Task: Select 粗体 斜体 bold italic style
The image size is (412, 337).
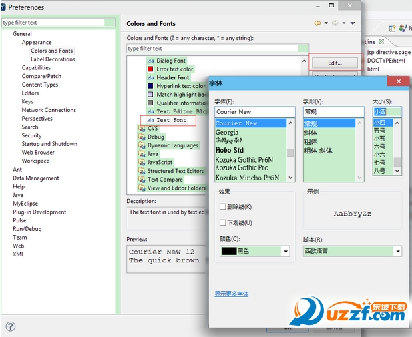Action: click(x=319, y=151)
